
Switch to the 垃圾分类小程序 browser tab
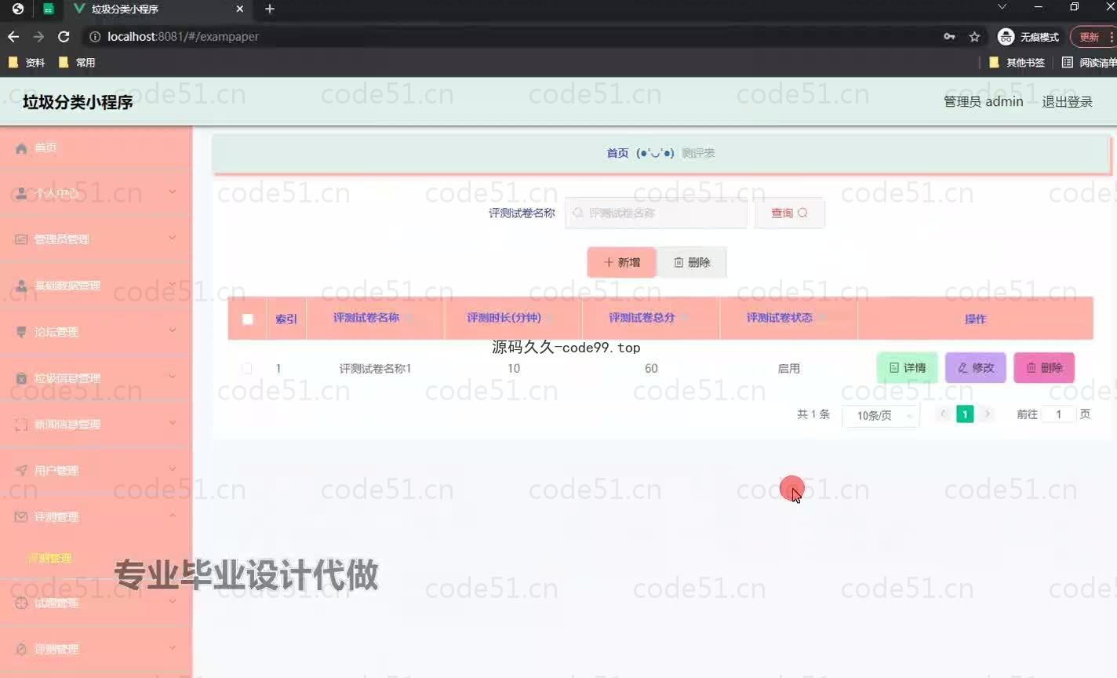(157, 9)
